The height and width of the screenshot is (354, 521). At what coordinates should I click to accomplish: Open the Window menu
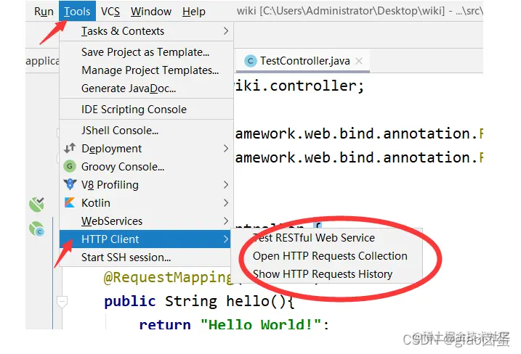(x=151, y=12)
